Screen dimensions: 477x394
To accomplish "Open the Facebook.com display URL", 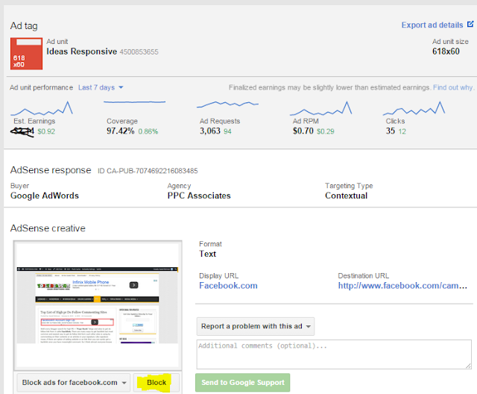I will pos(228,286).
